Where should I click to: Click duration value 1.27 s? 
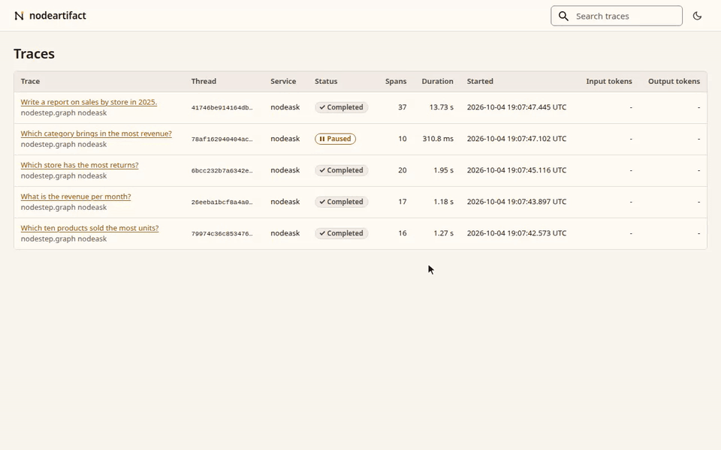[x=443, y=233]
